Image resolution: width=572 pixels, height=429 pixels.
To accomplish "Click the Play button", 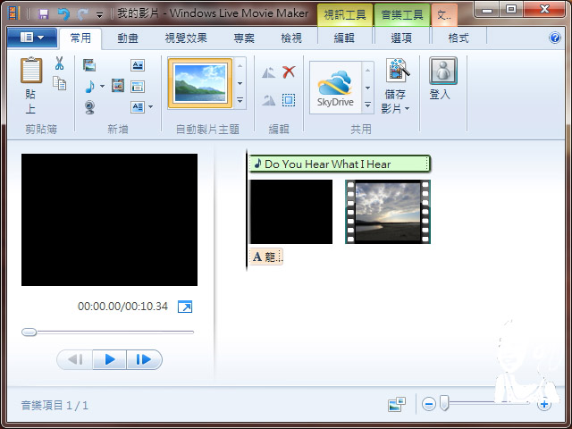I will 110,359.
